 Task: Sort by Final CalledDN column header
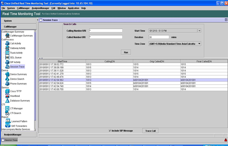tap(204, 61)
